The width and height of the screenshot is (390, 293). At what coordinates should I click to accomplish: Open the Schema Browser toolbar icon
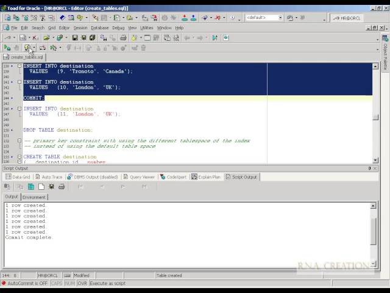point(16,18)
